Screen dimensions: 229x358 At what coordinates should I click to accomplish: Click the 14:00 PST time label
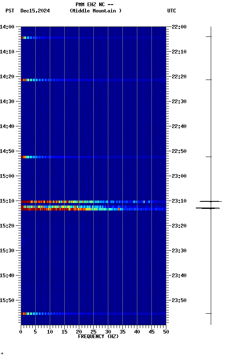(7, 27)
